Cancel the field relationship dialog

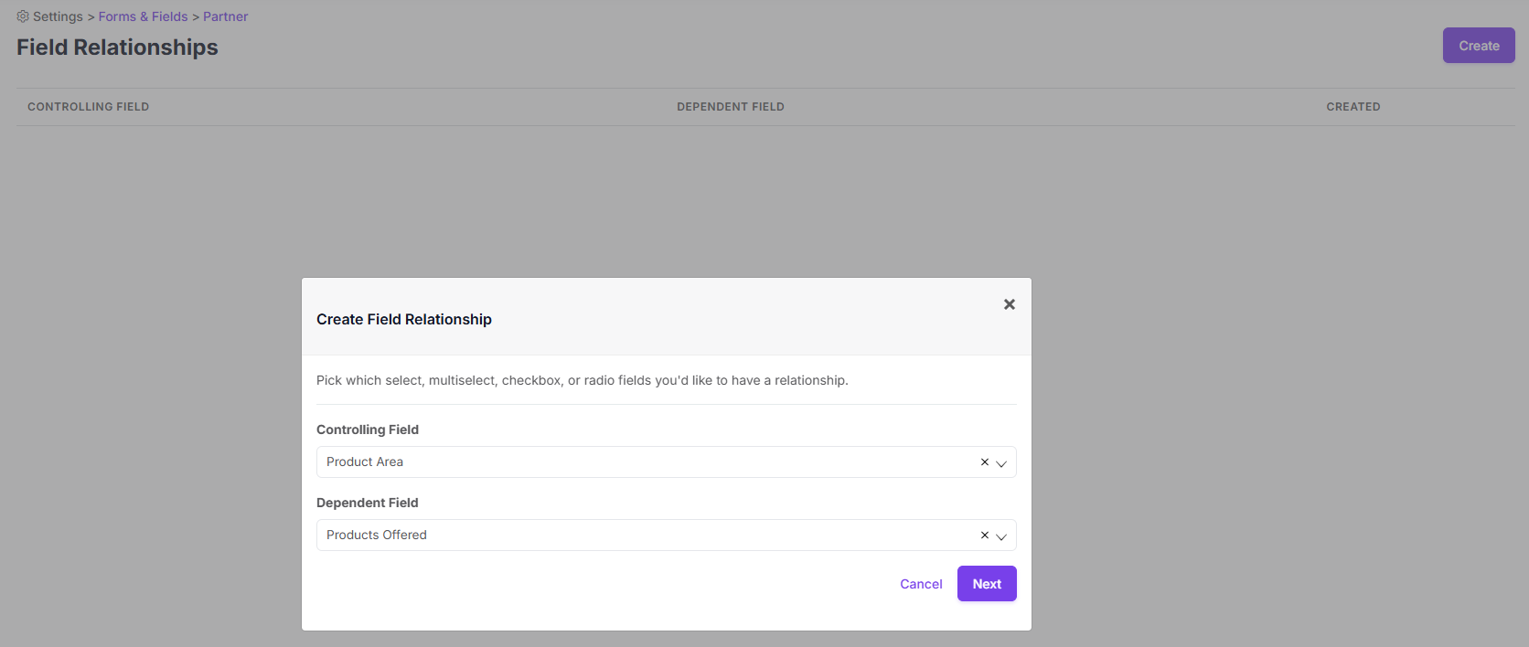click(921, 584)
